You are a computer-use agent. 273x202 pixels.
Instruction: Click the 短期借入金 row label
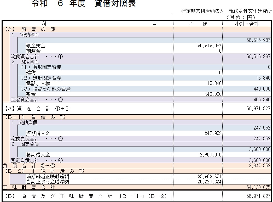tap(38, 133)
